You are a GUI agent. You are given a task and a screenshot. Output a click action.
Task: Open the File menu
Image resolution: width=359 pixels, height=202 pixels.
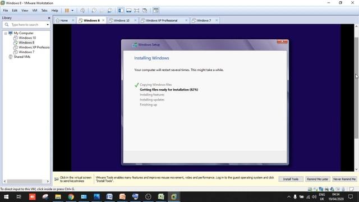(x=6, y=11)
